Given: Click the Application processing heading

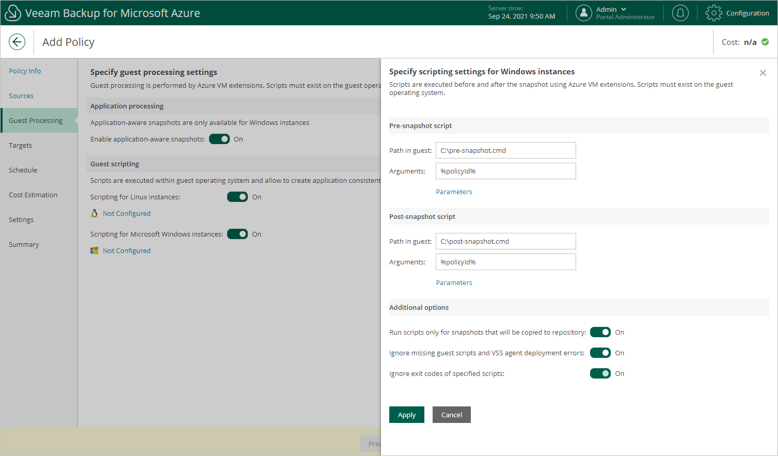Looking at the screenshot, I should coord(127,106).
